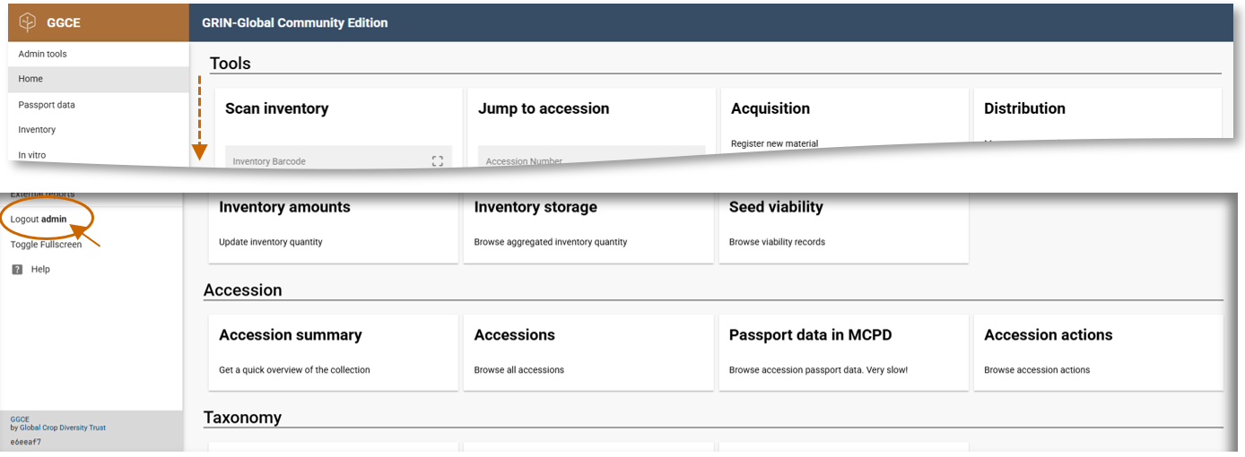Open Passport data menu item

click(47, 105)
